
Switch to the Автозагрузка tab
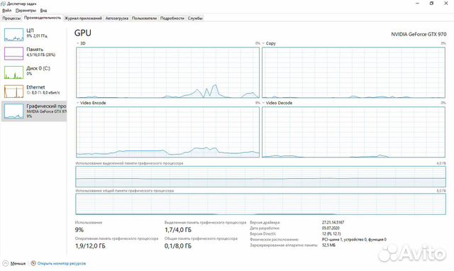tap(116, 18)
